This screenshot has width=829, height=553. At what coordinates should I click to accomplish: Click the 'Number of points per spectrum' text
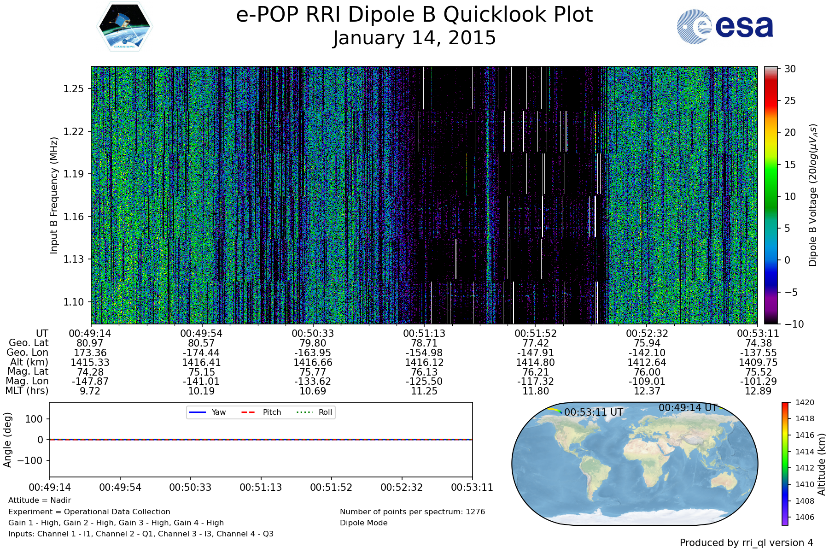click(412, 512)
